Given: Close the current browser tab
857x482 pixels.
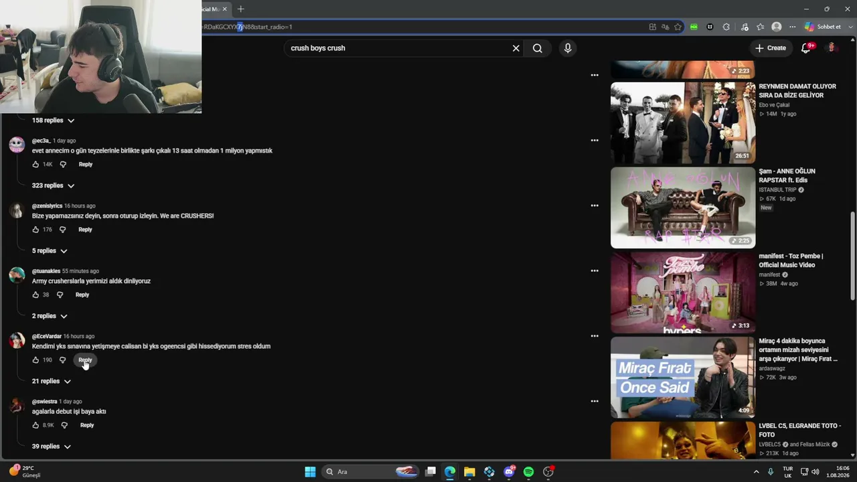Looking at the screenshot, I should (225, 9).
